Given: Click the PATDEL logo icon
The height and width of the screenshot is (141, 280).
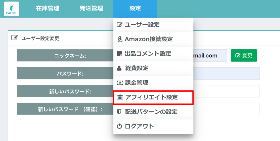Looking at the screenshot, I should 11,9.
